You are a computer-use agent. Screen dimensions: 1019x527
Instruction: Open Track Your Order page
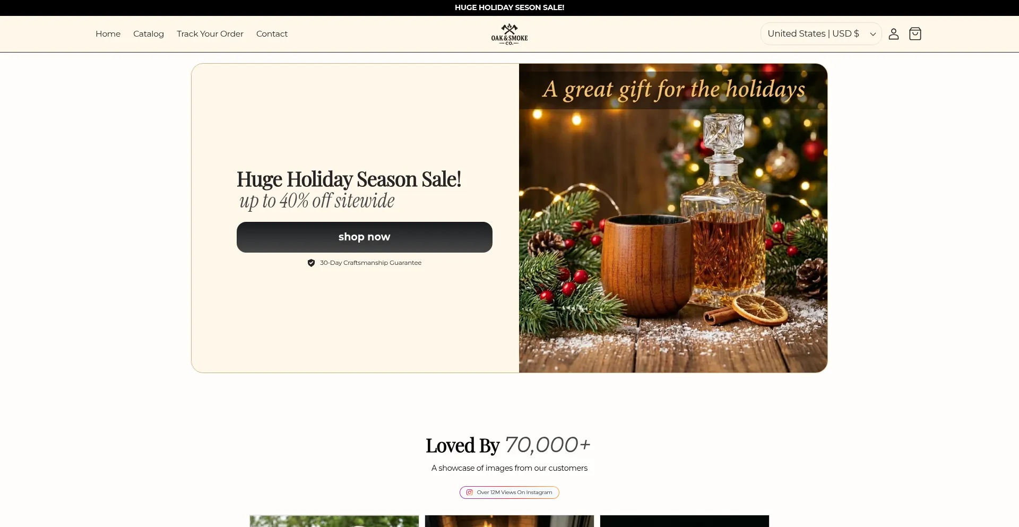coord(210,34)
